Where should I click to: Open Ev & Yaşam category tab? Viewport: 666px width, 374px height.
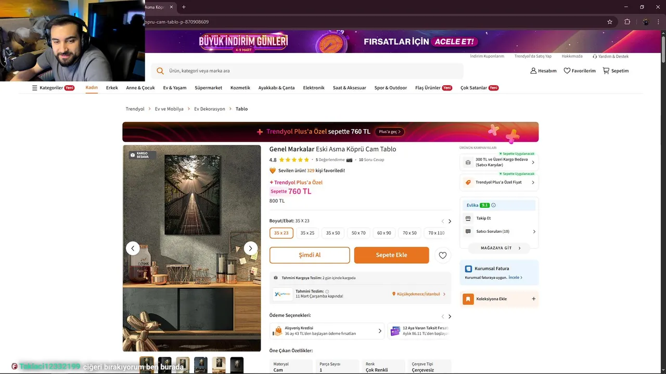(x=175, y=88)
